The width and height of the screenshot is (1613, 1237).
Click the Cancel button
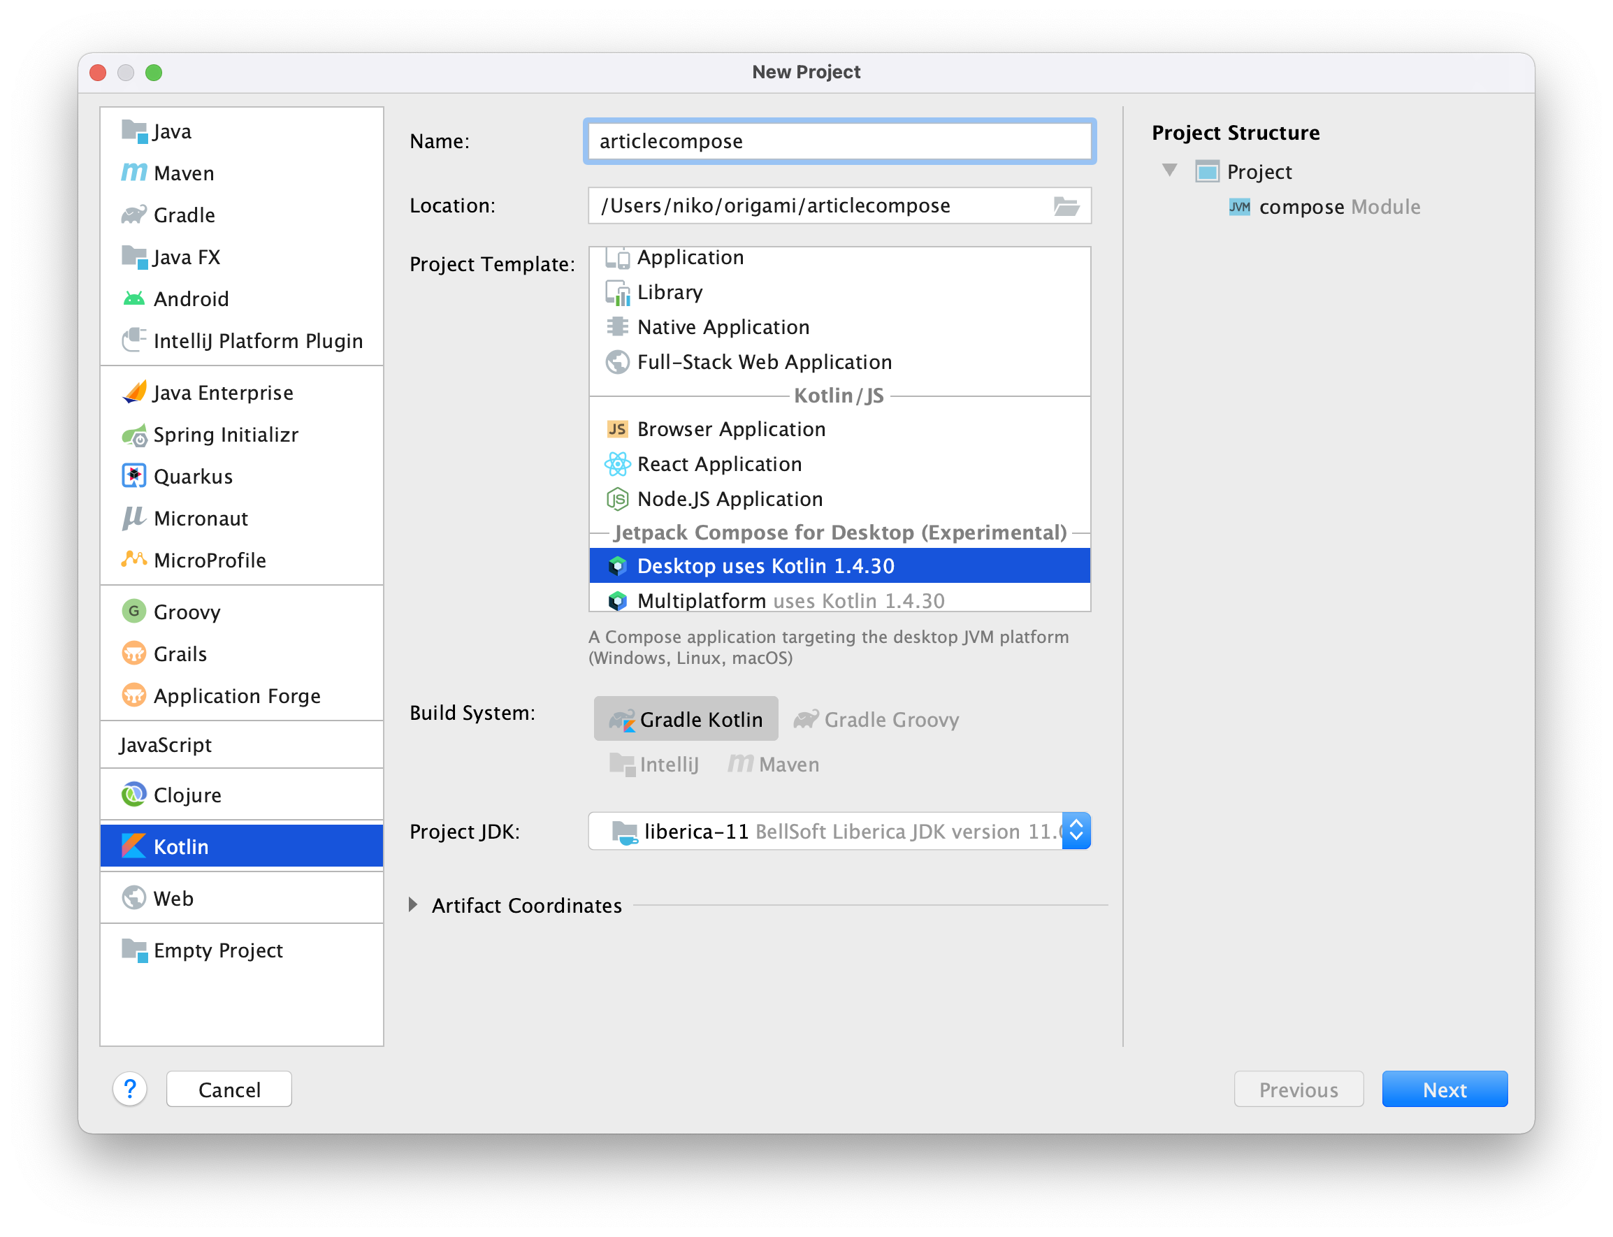(229, 1089)
